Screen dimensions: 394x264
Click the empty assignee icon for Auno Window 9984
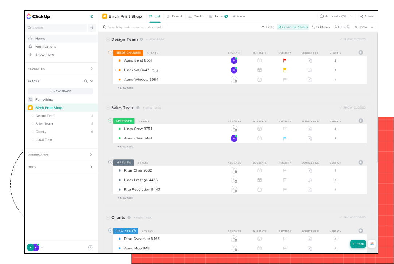(234, 80)
